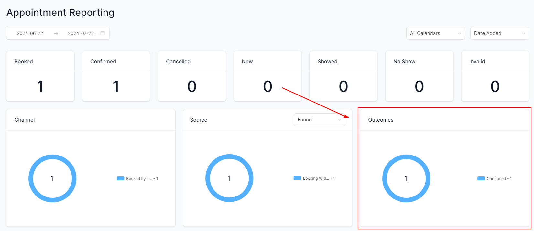Toggle the Confirmed legend swatch in Outcomes
Viewport: 534px width, 231px height.
click(x=481, y=178)
